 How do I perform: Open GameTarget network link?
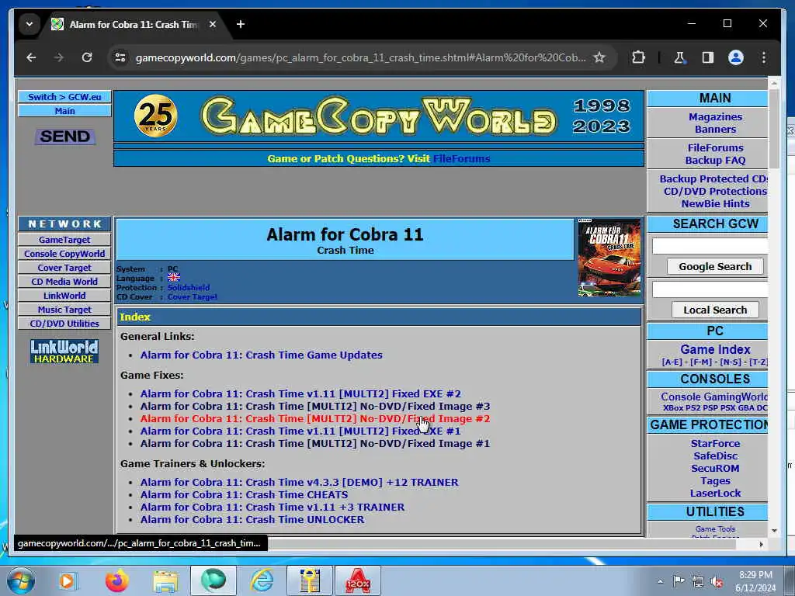(64, 240)
